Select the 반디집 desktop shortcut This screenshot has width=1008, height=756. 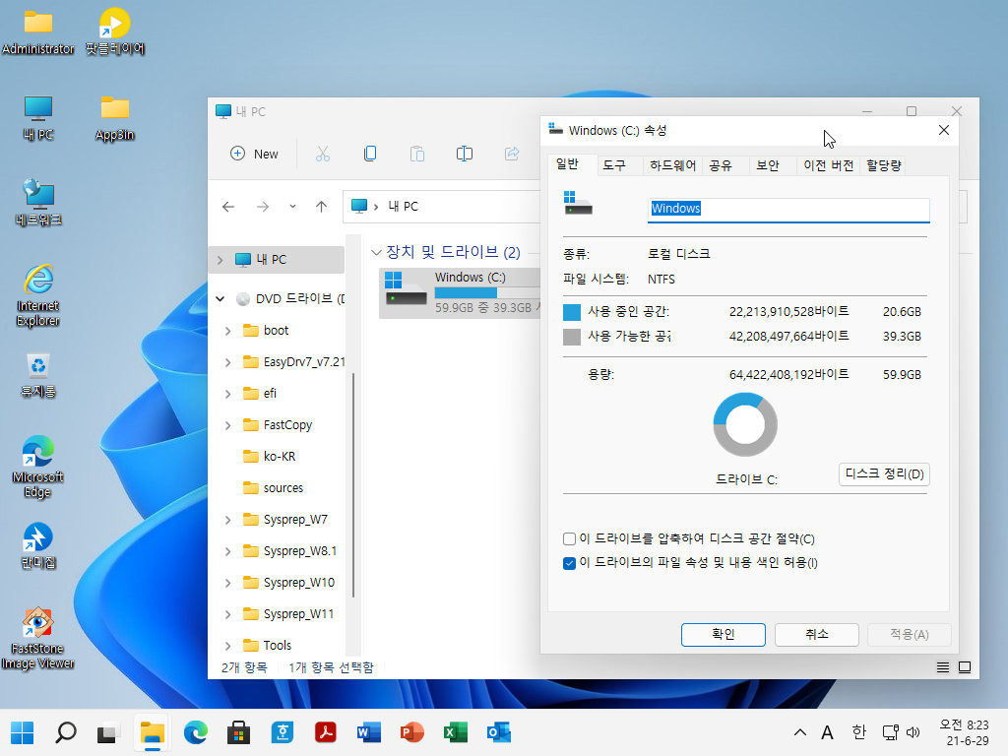[38, 545]
